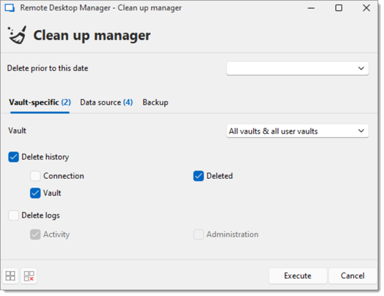The image size is (384, 296).
Task: Click the unselect all icon with red X
Action: [29, 276]
